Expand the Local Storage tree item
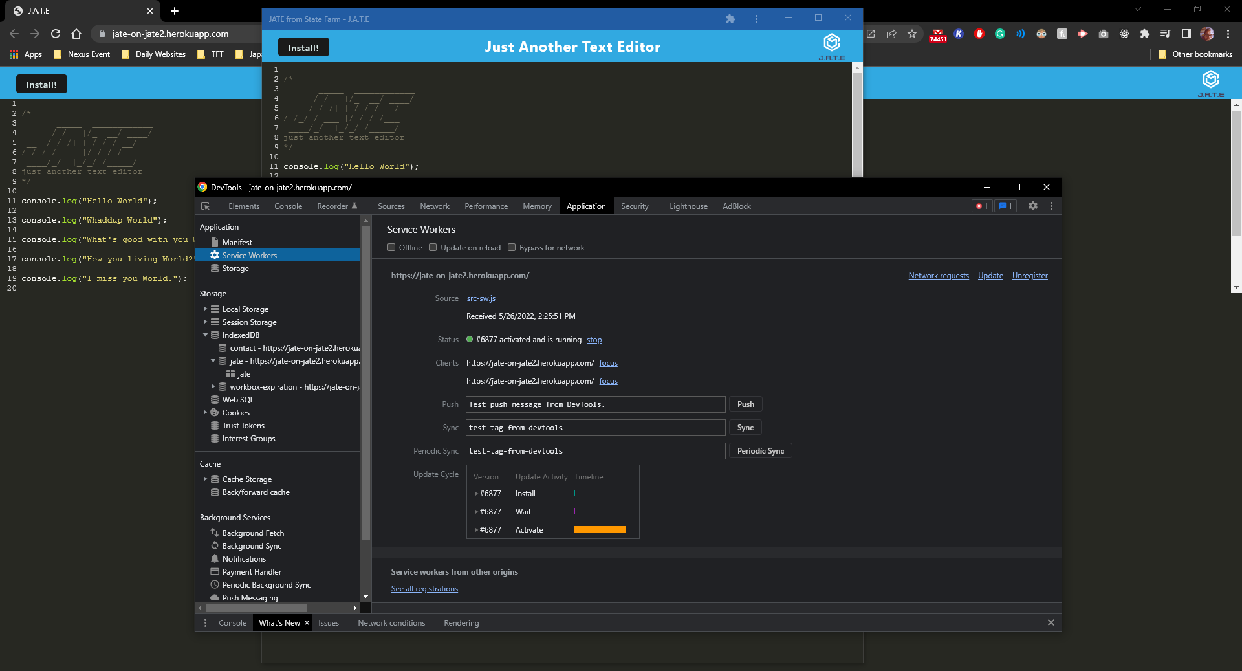 [206, 309]
